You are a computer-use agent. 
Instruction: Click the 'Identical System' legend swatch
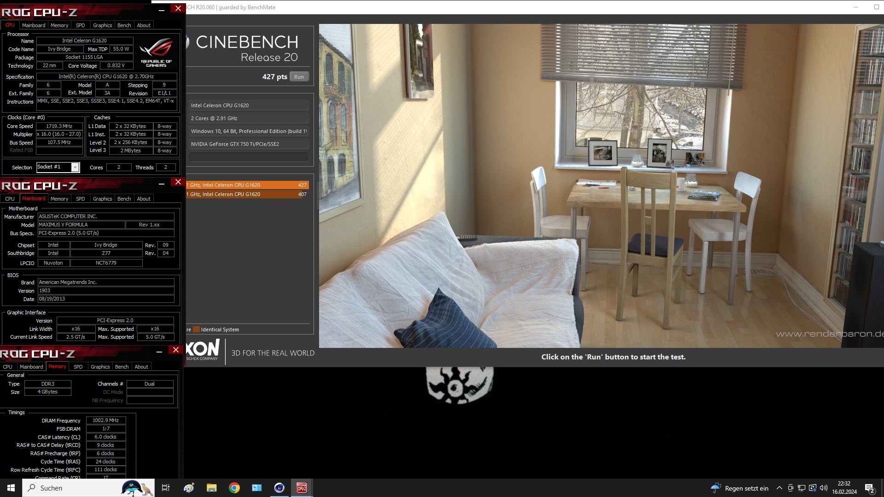point(196,329)
